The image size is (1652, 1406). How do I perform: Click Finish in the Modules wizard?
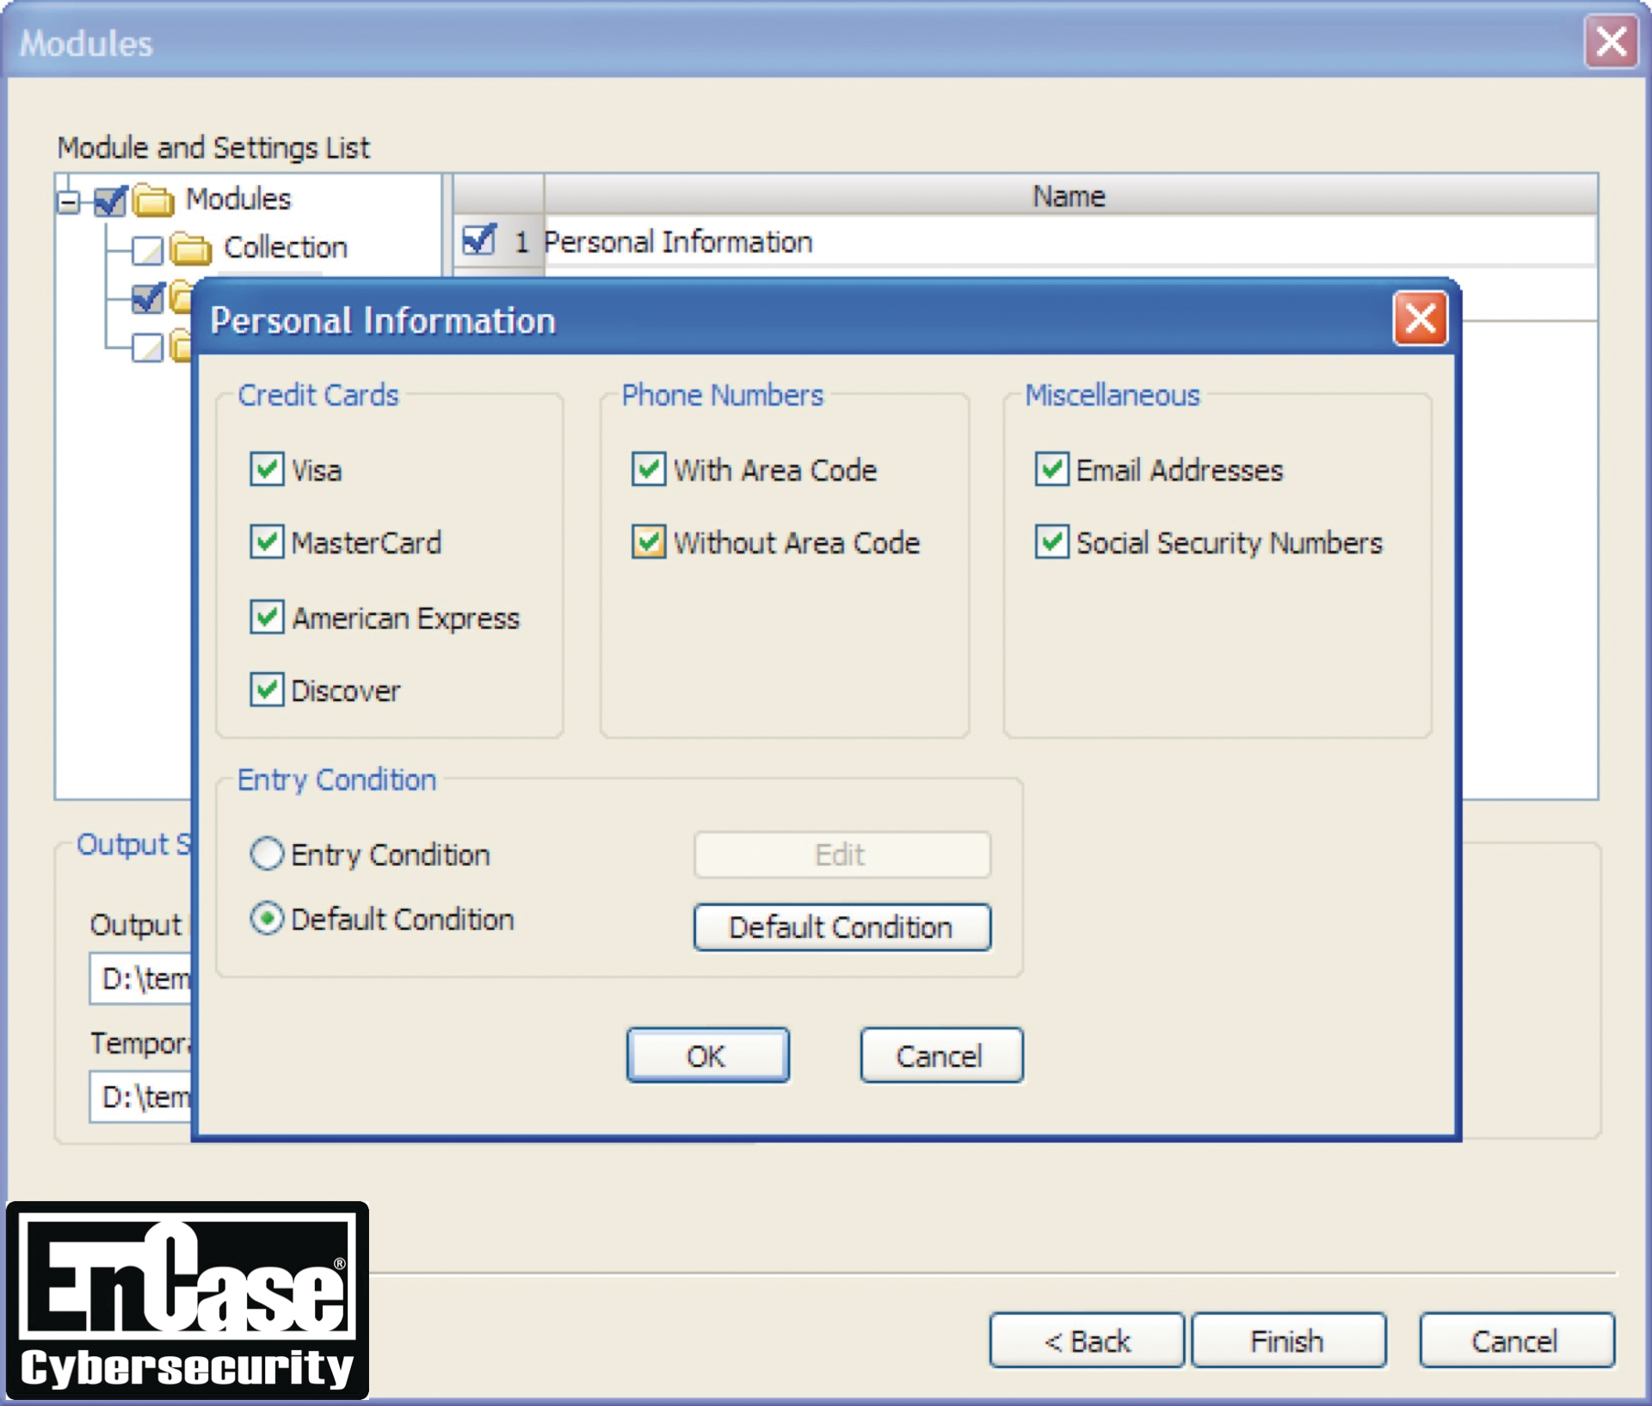tap(1288, 1341)
